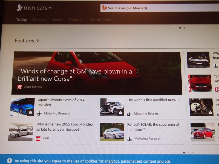Open the News tab
This screenshot has height=164, width=219.
tap(58, 20)
